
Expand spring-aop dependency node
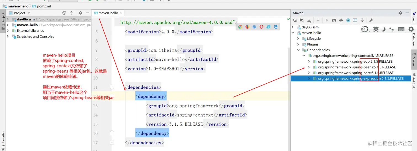[309, 61]
